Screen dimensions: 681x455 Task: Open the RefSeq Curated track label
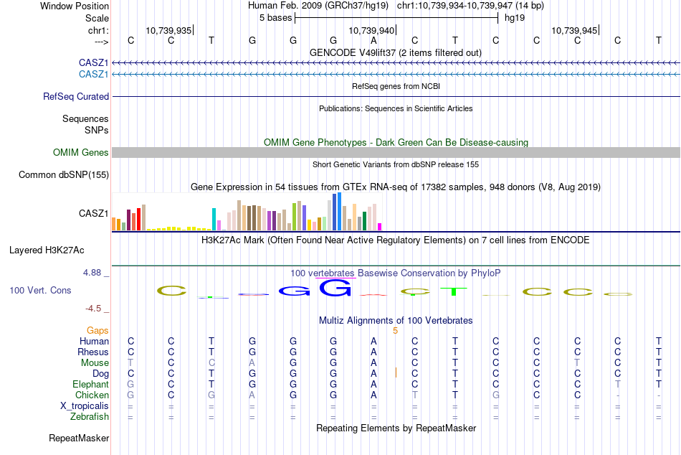click(76, 97)
